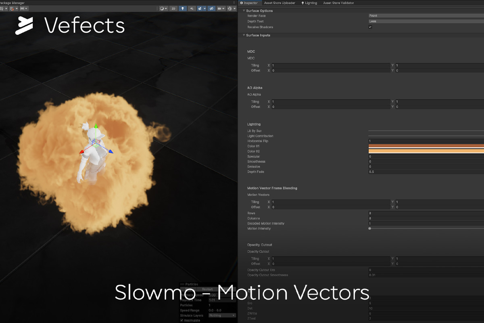Click the "Lighting" section heading
The image size is (484, 323).
coord(254,124)
